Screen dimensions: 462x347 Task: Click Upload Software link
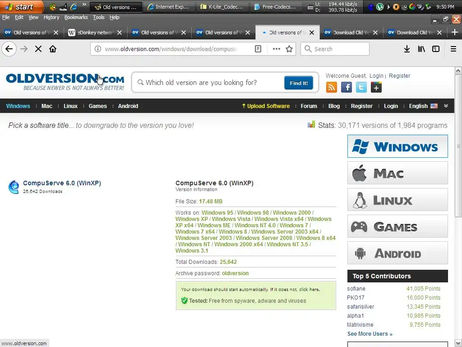(x=265, y=106)
